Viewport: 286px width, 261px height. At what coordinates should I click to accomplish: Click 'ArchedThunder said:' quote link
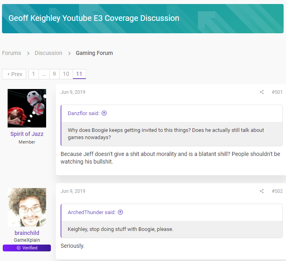(x=92, y=212)
